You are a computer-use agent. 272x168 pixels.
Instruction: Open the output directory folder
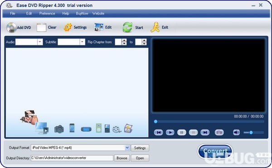pyautogui.click(x=140, y=158)
